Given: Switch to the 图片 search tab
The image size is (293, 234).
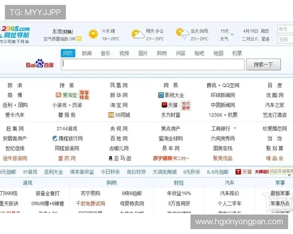Looking at the screenshot, I should click(143, 53).
